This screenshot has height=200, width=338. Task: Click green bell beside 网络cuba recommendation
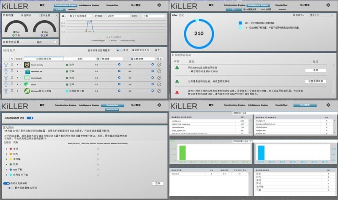pos(177,68)
